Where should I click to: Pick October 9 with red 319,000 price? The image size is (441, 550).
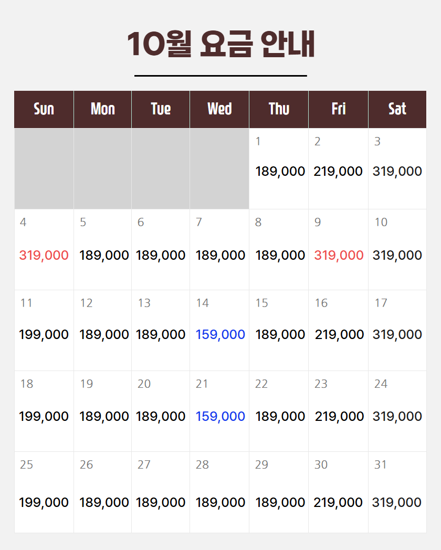[338, 249]
